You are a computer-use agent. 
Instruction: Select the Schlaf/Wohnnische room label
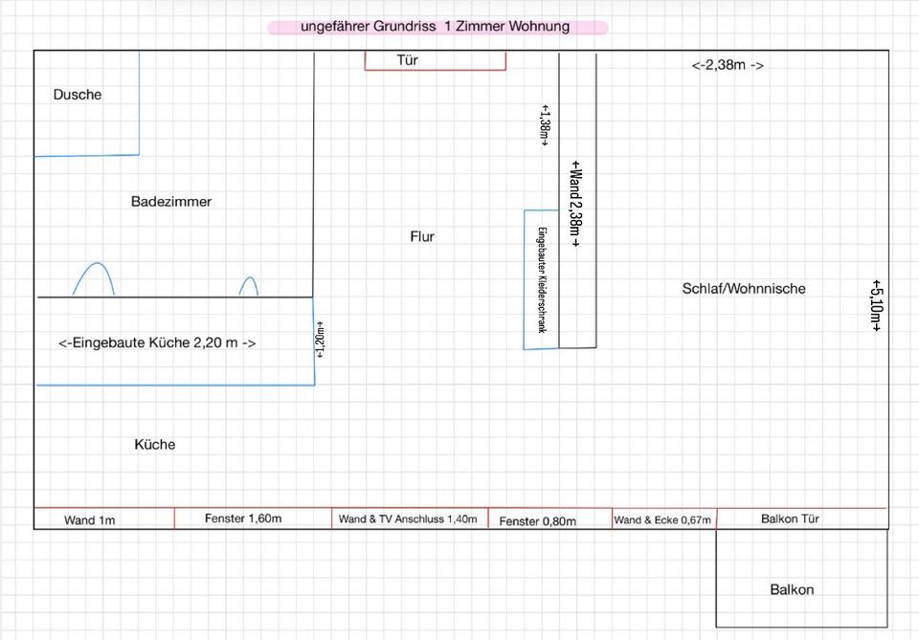pos(744,288)
